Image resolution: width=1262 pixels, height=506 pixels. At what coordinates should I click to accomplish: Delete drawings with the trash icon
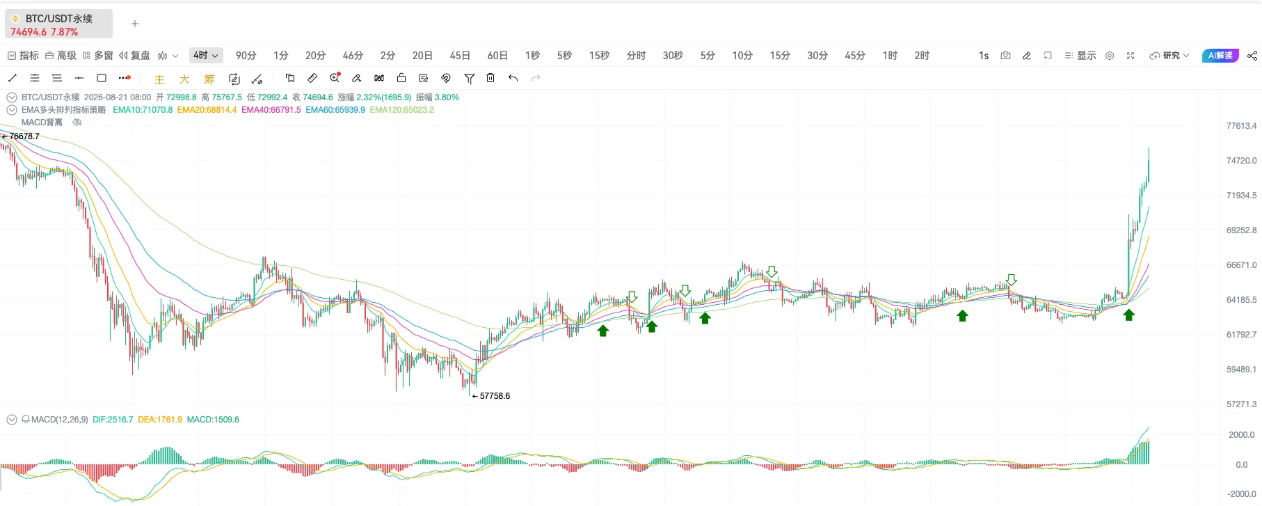490,78
